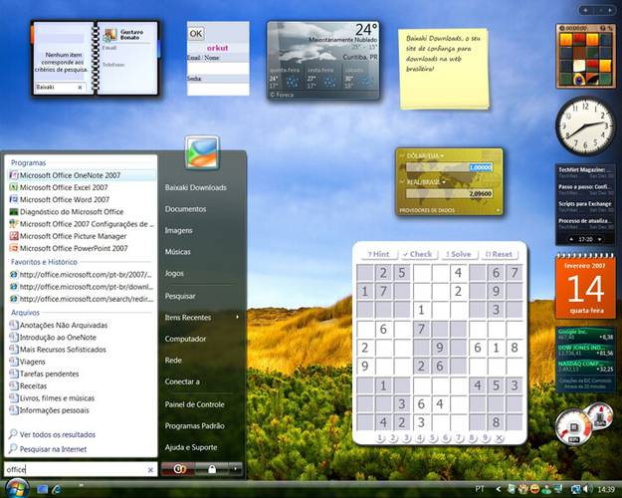Open Microsoft Office Word 2007
Viewport: 622px width, 498px height.
click(x=81, y=199)
